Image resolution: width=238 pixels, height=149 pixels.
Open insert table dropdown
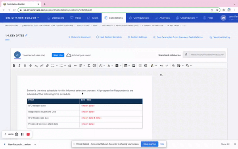click(x=127, y=66)
